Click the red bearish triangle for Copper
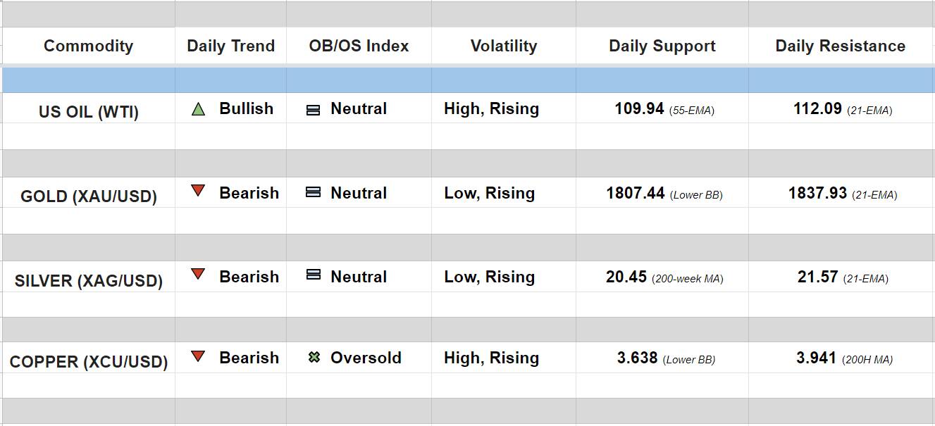The height and width of the screenshot is (426, 935). click(x=198, y=357)
